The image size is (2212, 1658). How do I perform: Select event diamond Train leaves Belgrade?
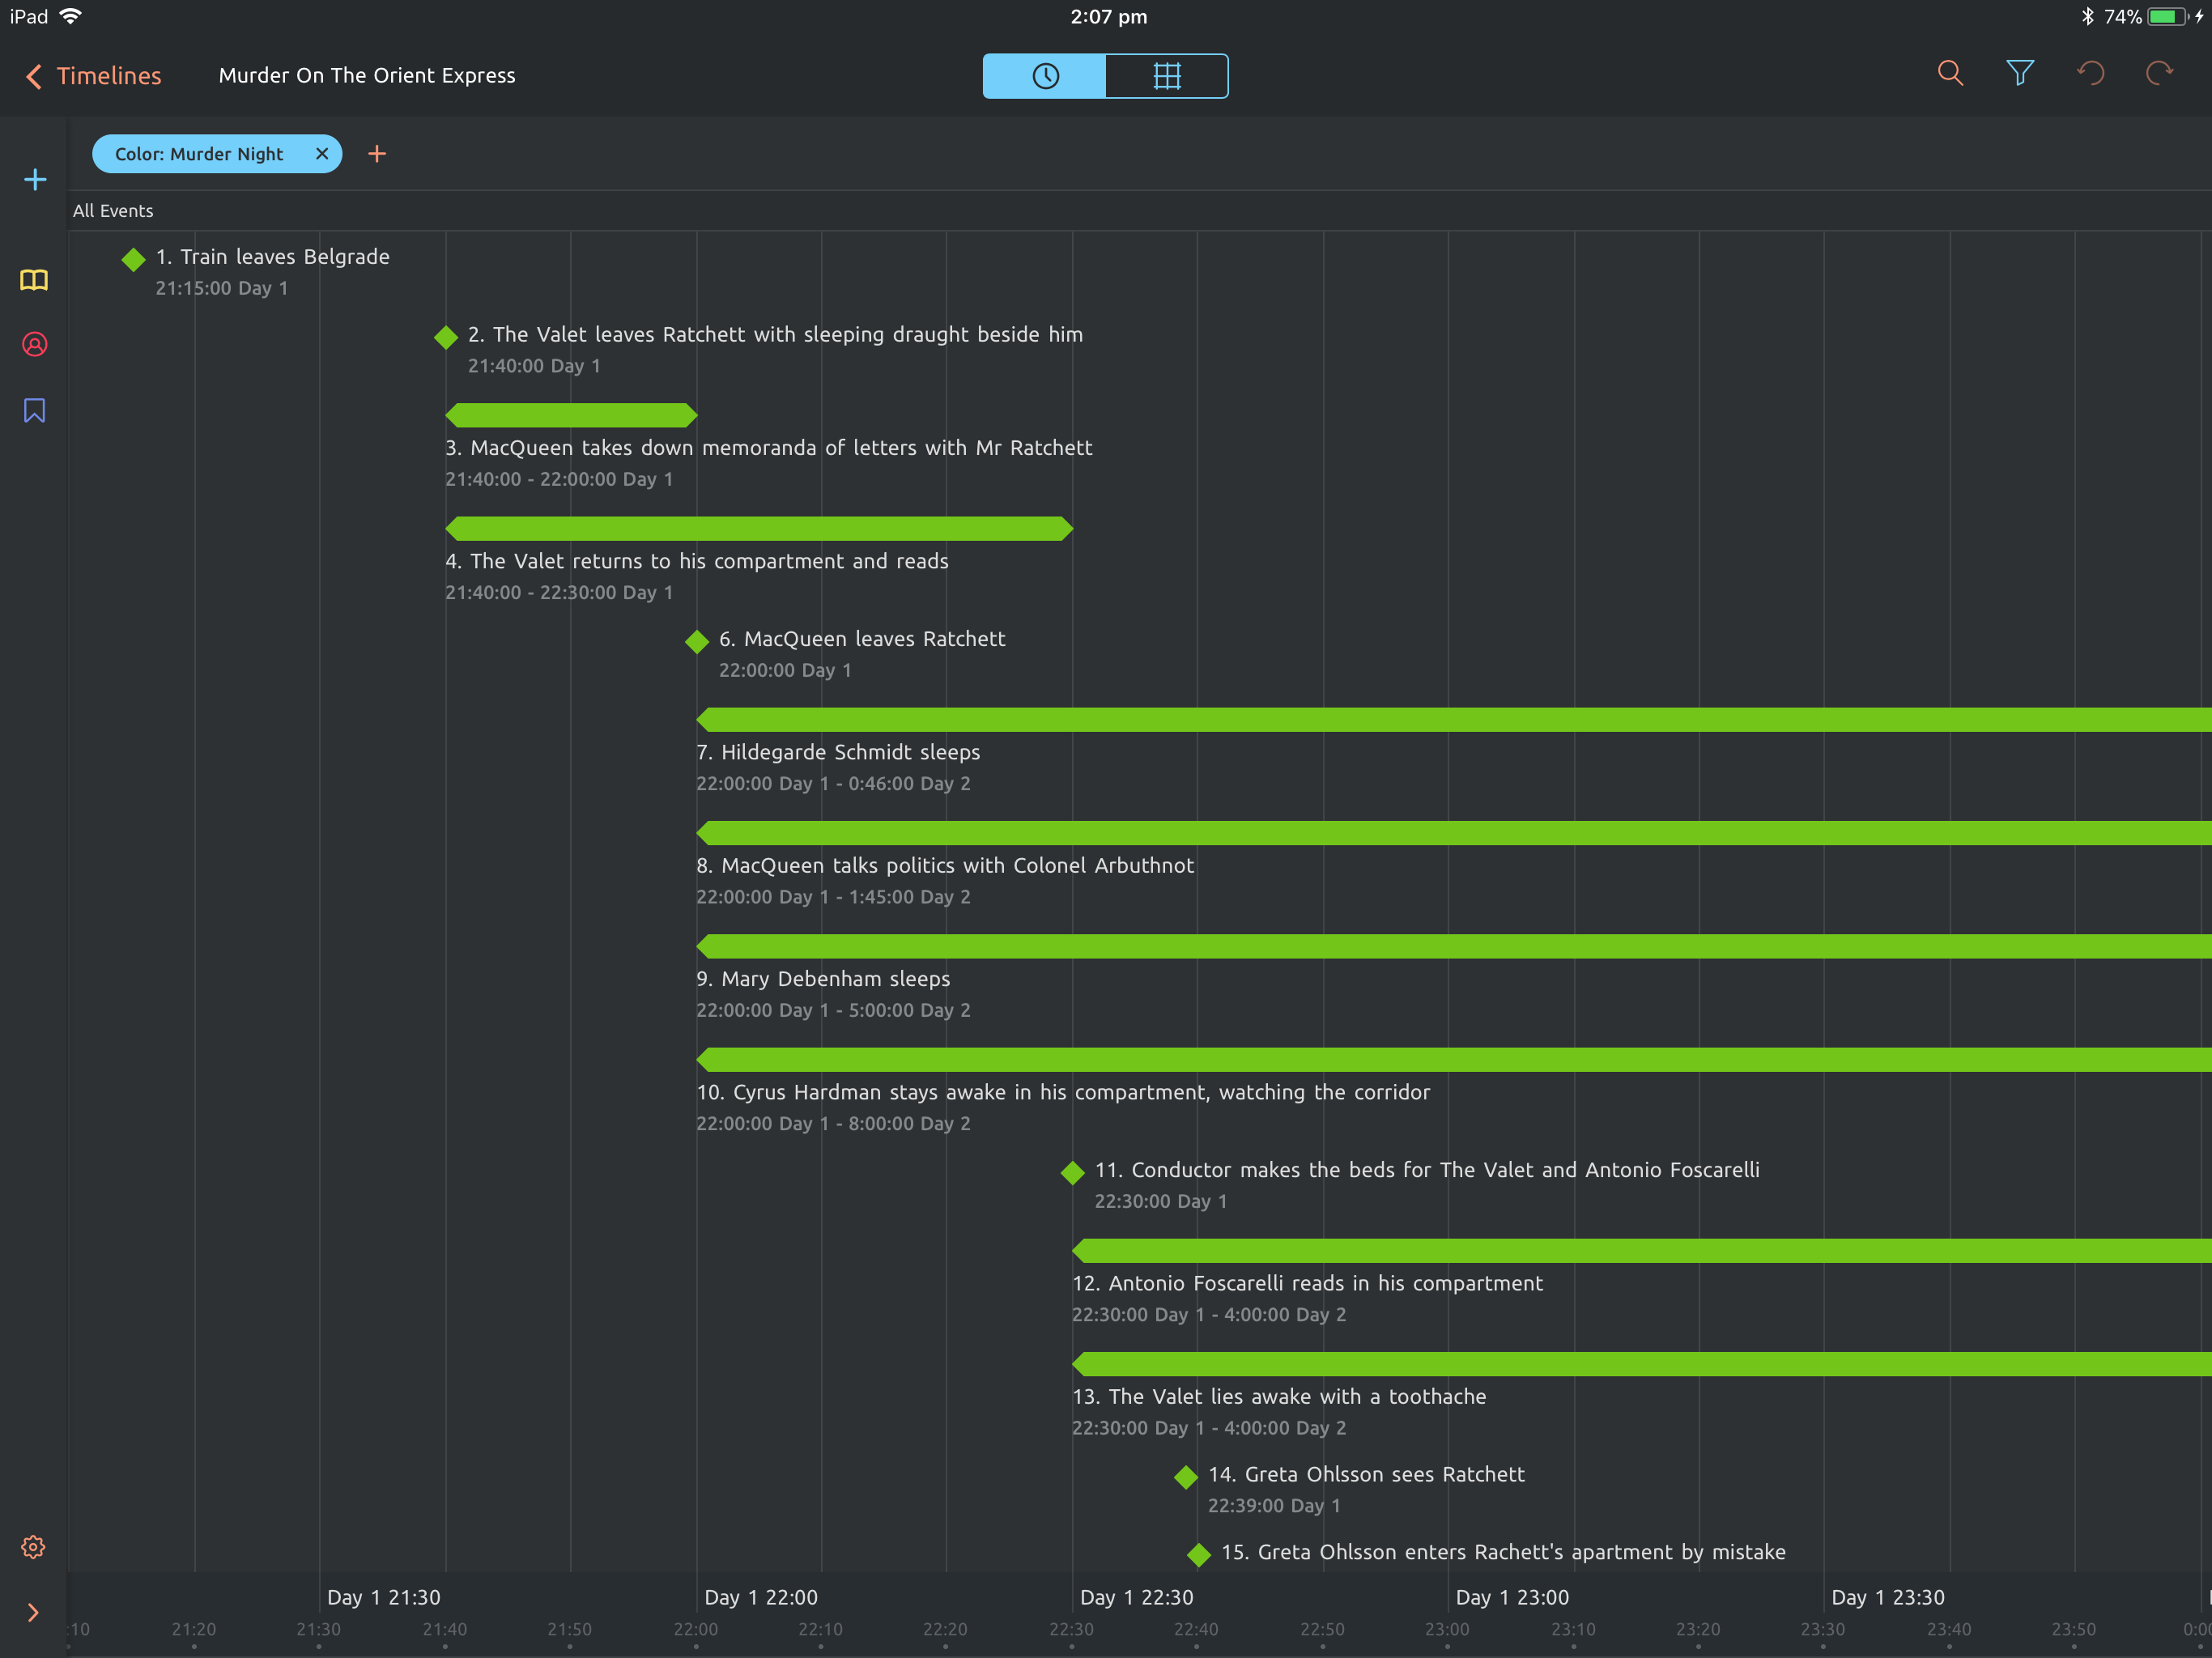point(133,260)
